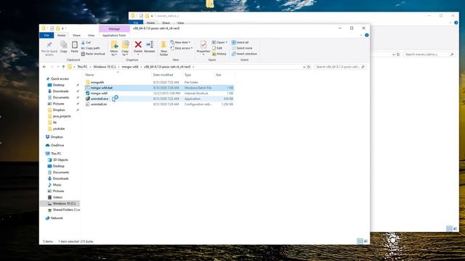Click Quick access in navigation pane
The image size is (465, 261).
(60, 79)
